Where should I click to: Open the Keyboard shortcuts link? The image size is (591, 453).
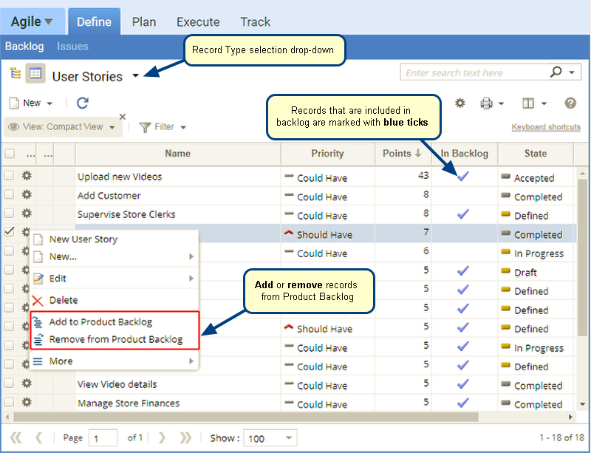545,127
